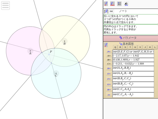The image size is (158, 119).
Task: Click the pencil icon in 基本図形 panel
Action: (106, 45)
